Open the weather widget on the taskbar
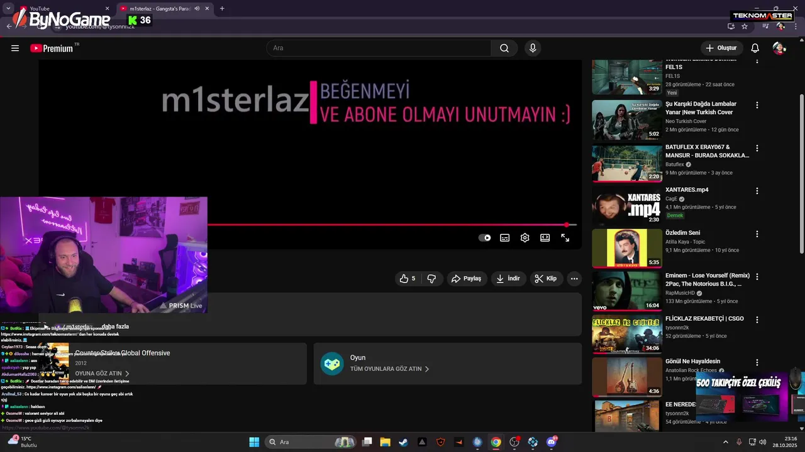The width and height of the screenshot is (805, 452). (x=23, y=442)
